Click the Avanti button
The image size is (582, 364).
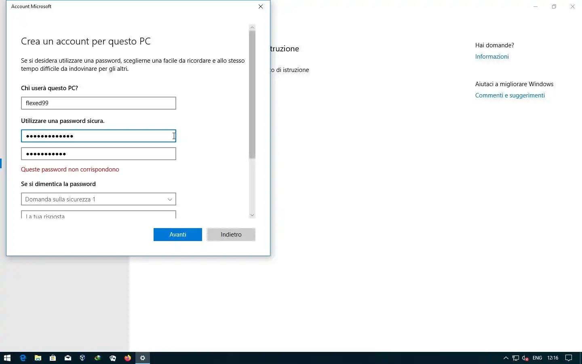tap(178, 235)
